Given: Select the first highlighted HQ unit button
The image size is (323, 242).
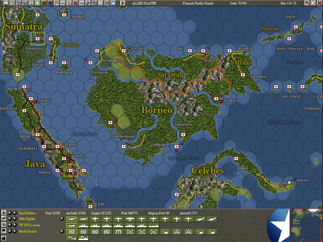Looking at the screenshot, I should [x=72, y=232].
